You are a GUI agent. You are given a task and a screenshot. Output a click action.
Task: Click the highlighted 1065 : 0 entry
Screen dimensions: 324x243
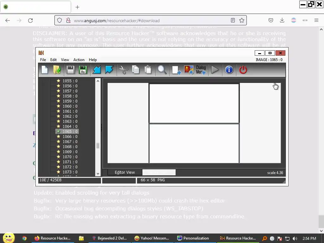(67, 131)
